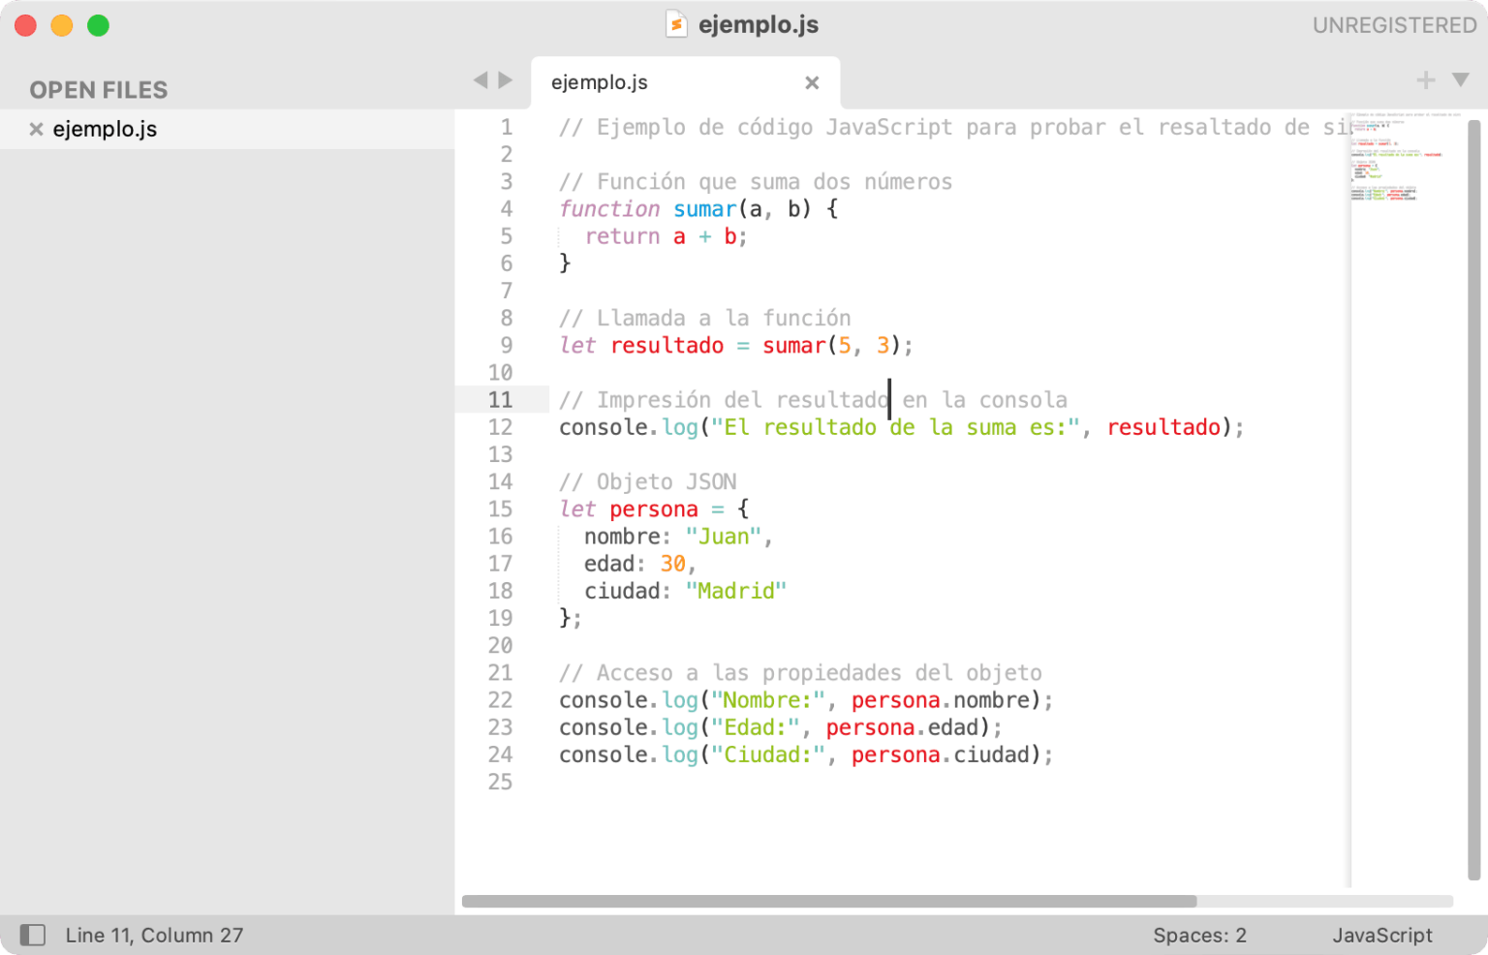Click UNREGISTERED to view license info

click(1393, 24)
